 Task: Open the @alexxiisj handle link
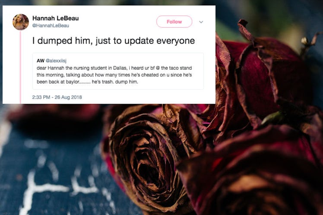coord(56,60)
